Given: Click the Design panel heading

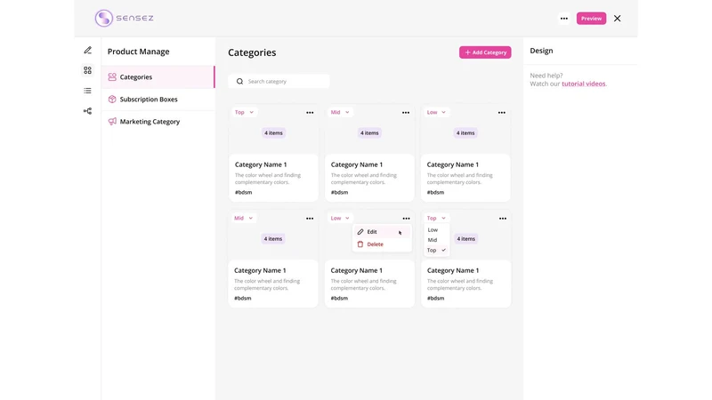Looking at the screenshot, I should pos(541,51).
